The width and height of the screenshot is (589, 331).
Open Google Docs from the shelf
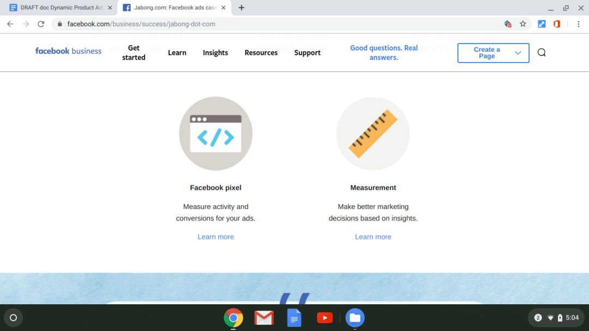[x=294, y=317]
